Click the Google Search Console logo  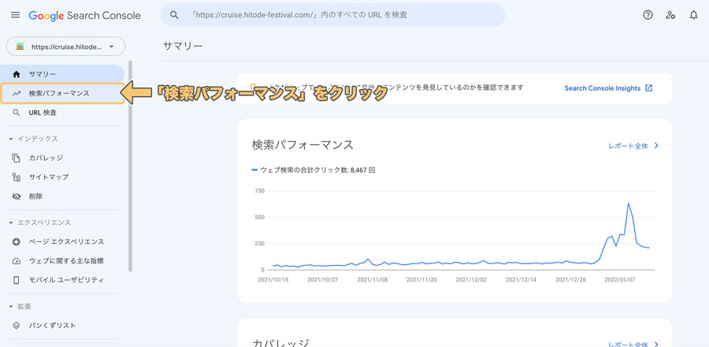pyautogui.click(x=84, y=16)
